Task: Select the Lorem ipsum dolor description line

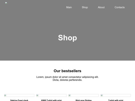Action: [67, 77]
